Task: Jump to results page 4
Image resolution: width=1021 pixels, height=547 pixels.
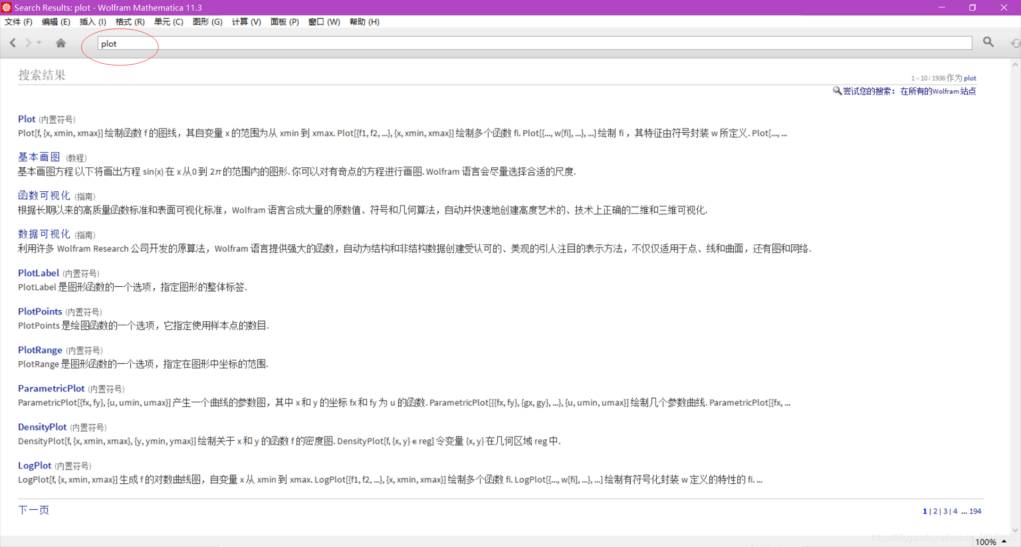Action: [955, 511]
